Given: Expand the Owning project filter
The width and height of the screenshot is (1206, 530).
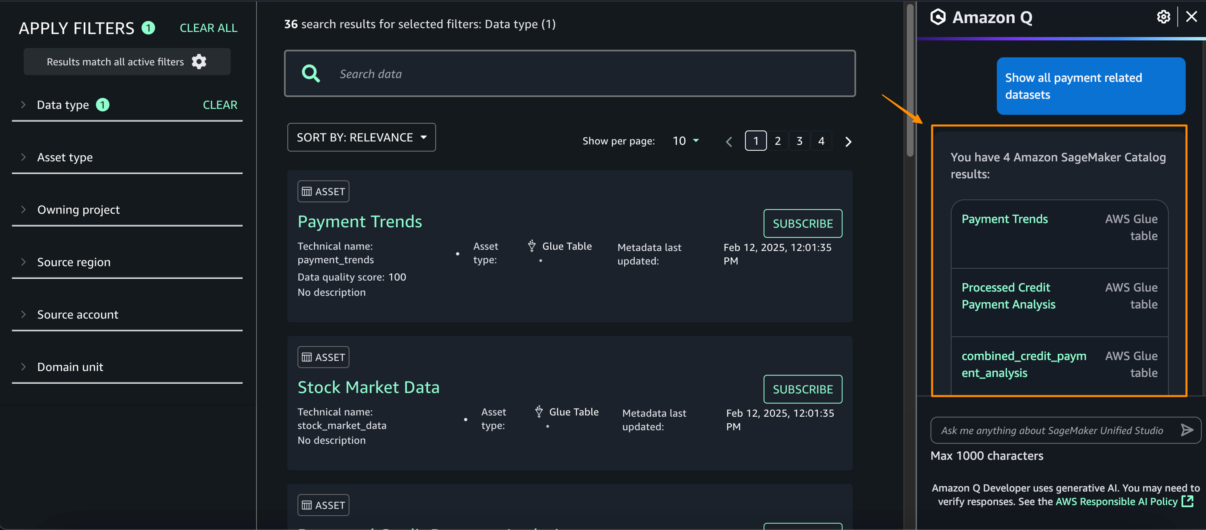Looking at the screenshot, I should point(78,210).
